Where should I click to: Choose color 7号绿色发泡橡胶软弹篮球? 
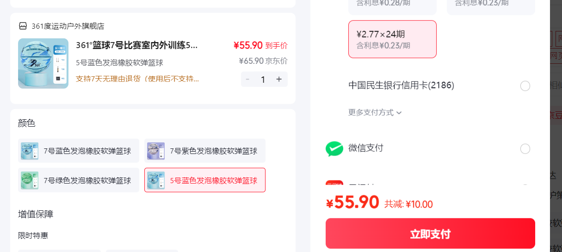pyautogui.click(x=79, y=180)
